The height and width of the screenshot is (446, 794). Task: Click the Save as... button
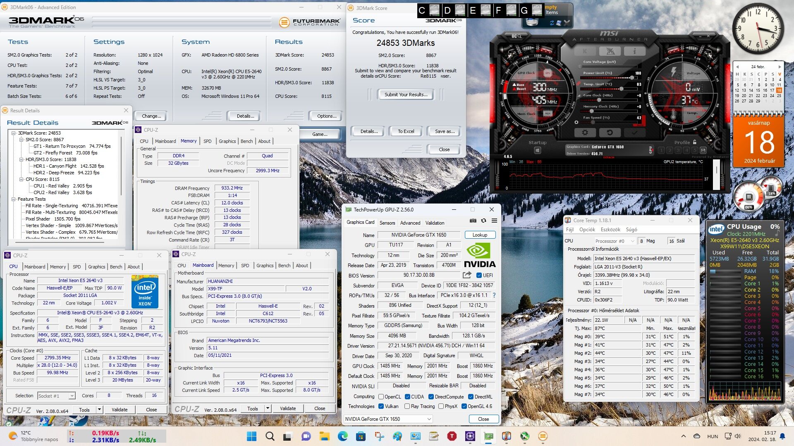445,131
